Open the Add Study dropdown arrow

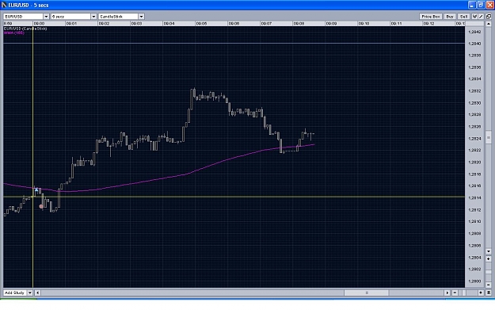pos(30,293)
